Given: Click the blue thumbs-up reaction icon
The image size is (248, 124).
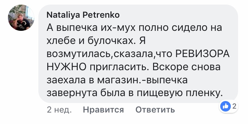Looking at the screenshot, I should (x=226, y=107).
